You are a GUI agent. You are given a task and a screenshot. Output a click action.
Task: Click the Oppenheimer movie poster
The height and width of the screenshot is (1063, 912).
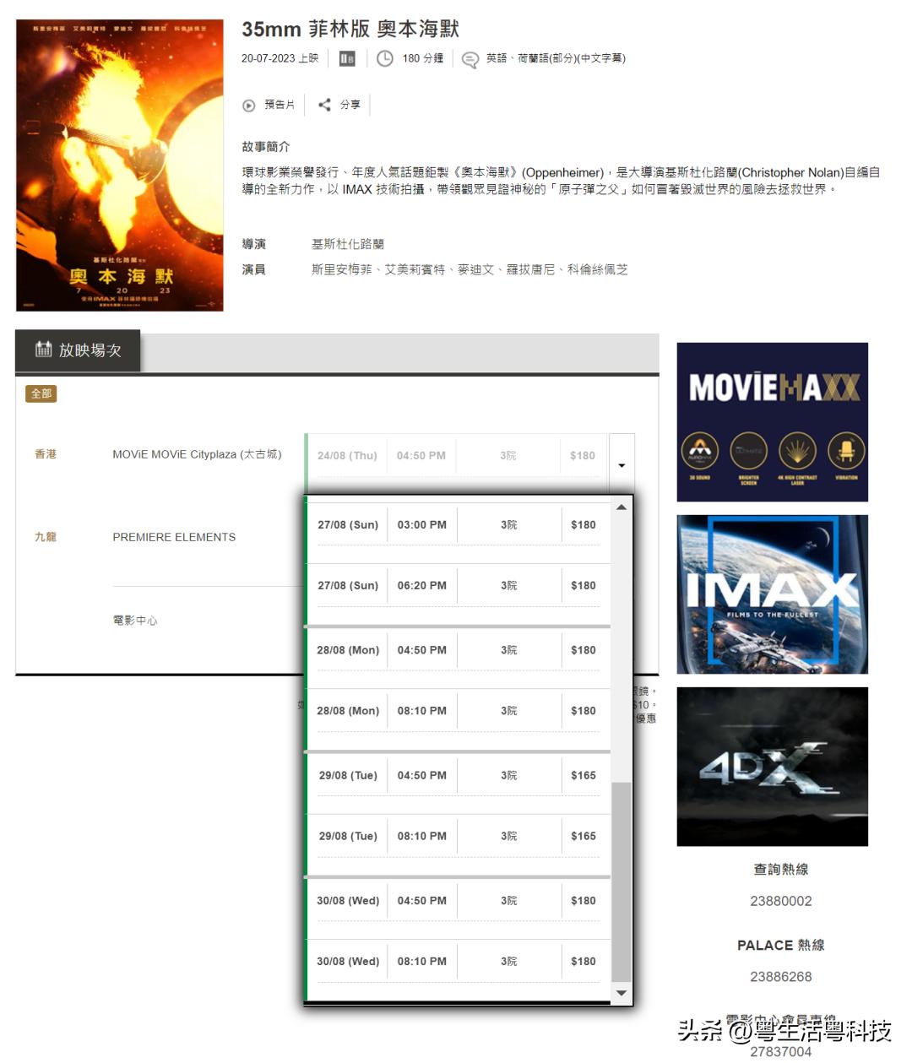click(x=120, y=160)
